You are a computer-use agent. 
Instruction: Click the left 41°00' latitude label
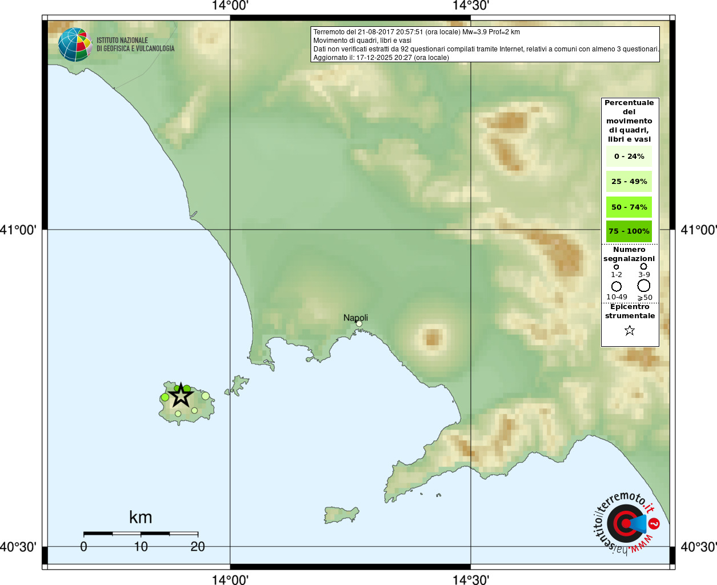(x=18, y=230)
